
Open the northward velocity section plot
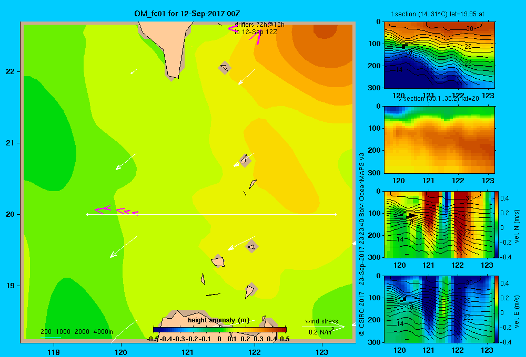click(439, 224)
